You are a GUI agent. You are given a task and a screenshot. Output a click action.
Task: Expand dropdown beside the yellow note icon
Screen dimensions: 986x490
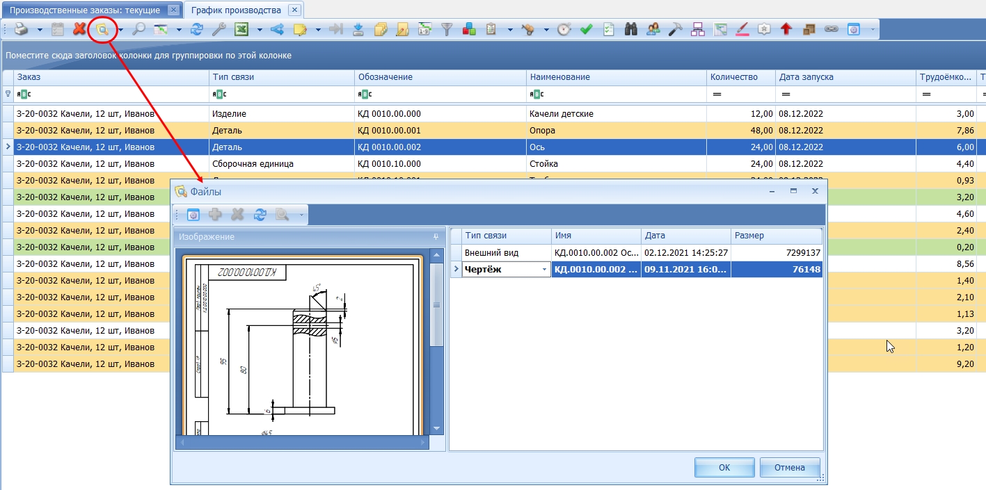coord(318,30)
